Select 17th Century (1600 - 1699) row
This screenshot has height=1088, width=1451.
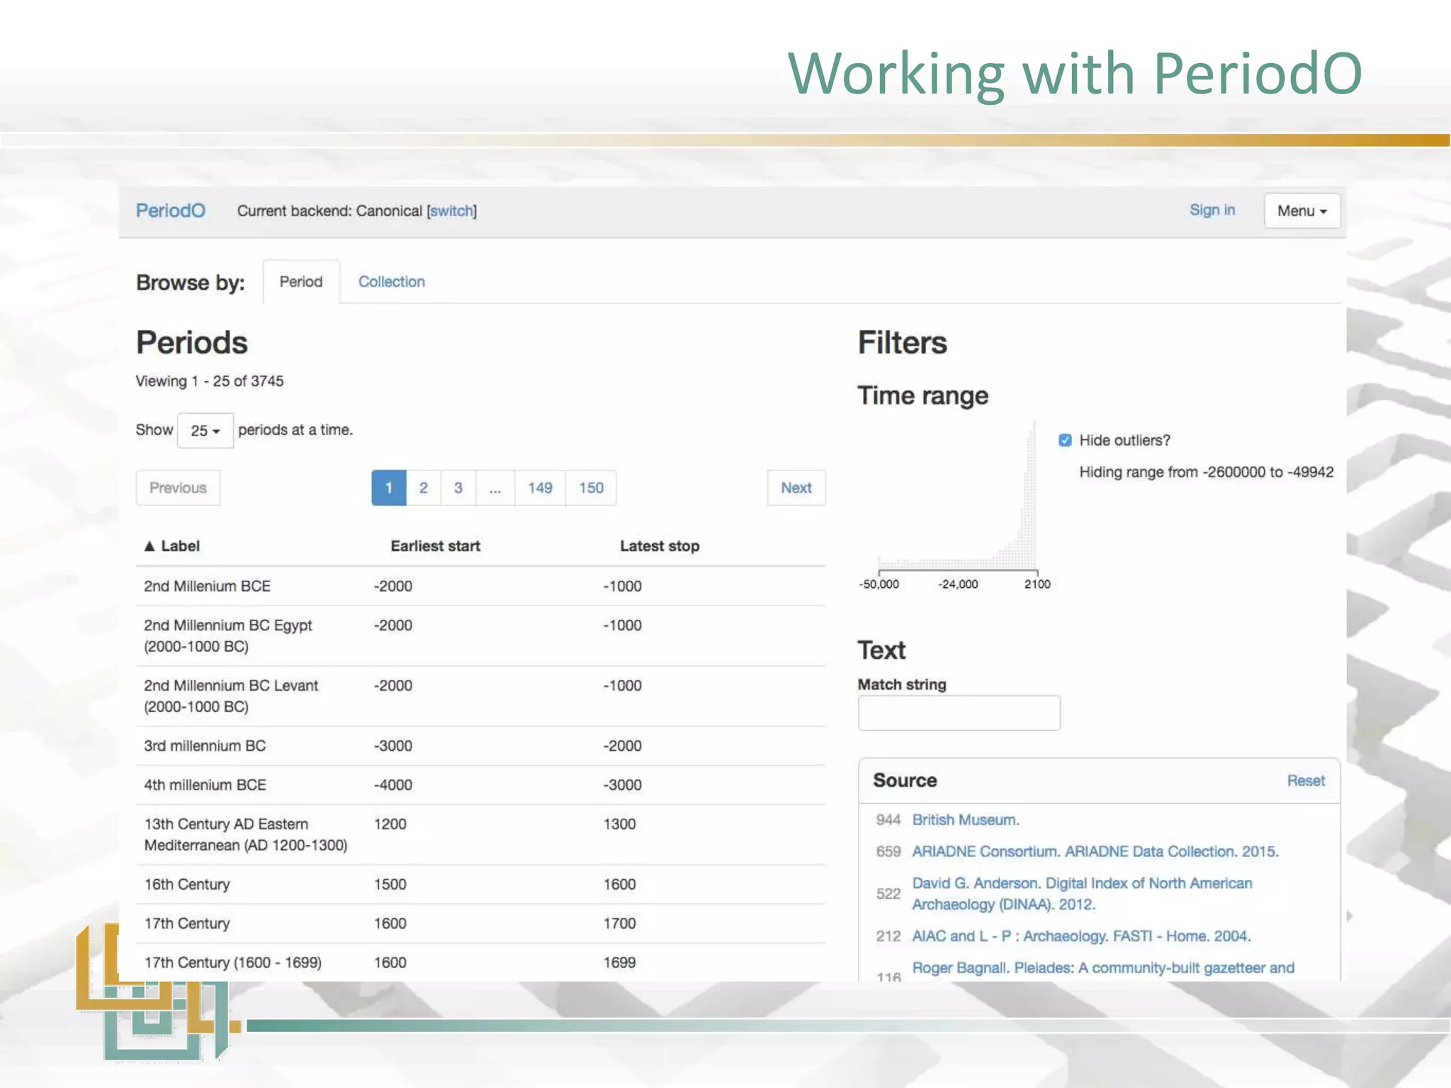pos(480,962)
